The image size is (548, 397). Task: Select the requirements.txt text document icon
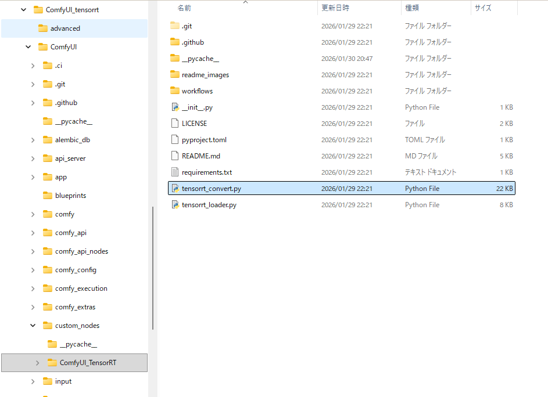(x=175, y=172)
